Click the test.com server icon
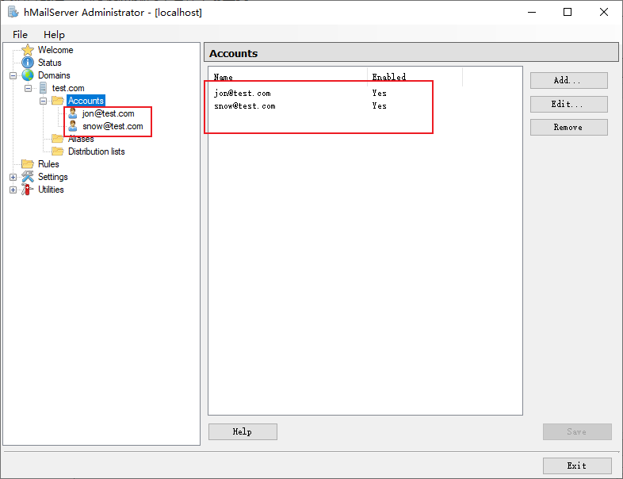This screenshot has width=623, height=479. click(43, 88)
